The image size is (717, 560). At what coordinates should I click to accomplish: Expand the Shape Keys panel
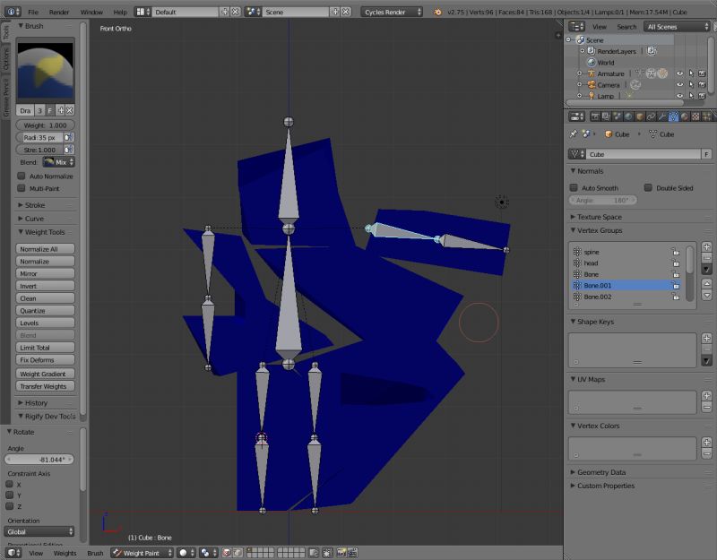pos(593,321)
